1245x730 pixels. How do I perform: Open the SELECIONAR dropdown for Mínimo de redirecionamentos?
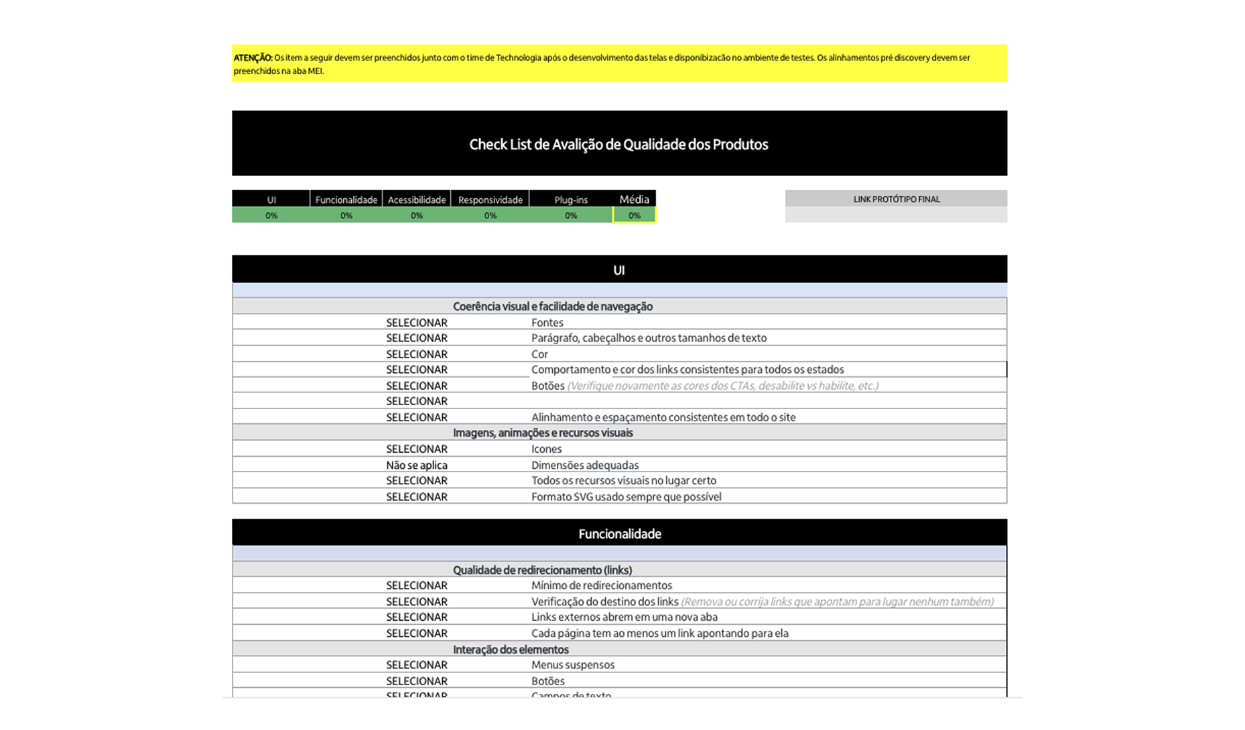pos(416,585)
